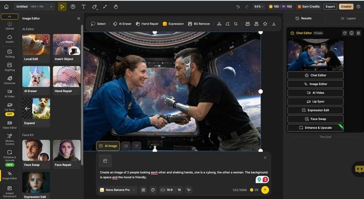Choose AI Eraser in canvas toolbar
Viewport: 364px width, 199px height.
pos(122,24)
